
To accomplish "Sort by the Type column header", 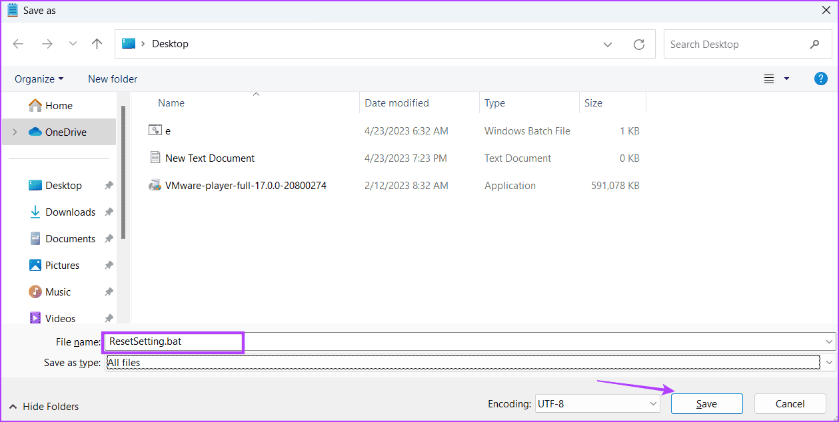I will point(494,103).
